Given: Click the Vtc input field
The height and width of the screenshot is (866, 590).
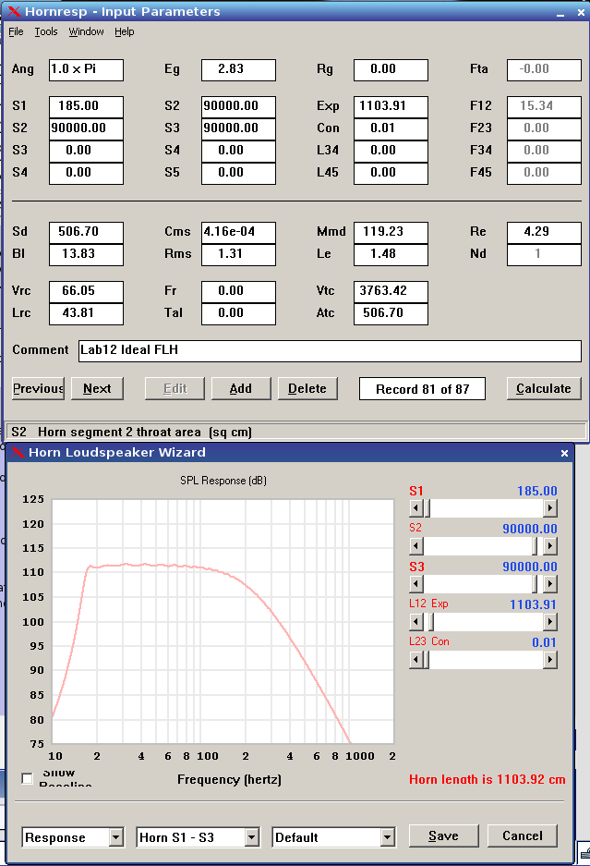Looking at the screenshot, I should pos(391,292).
